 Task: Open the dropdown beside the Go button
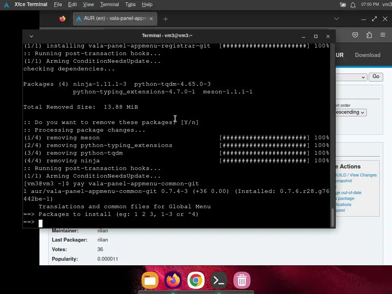tap(351, 77)
